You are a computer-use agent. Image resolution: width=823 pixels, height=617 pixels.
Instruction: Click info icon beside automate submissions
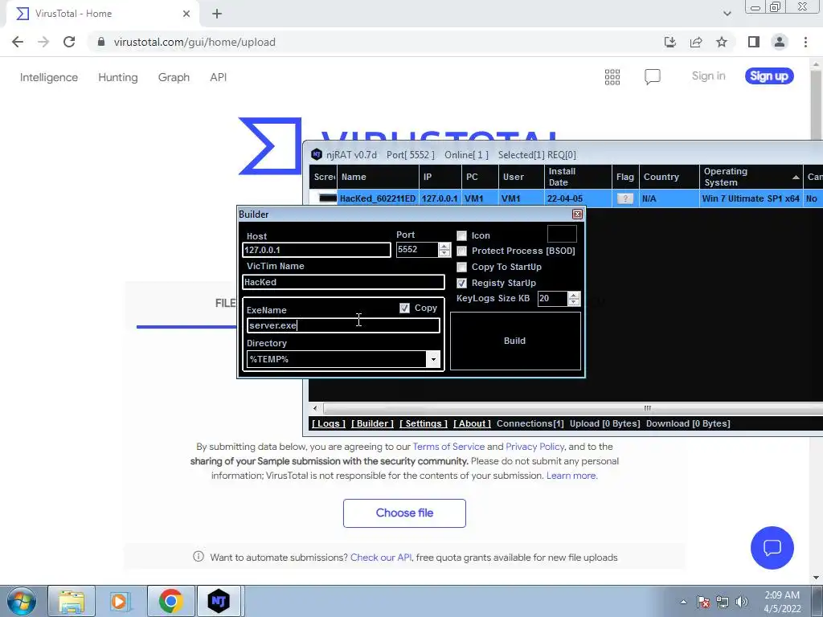click(x=199, y=557)
